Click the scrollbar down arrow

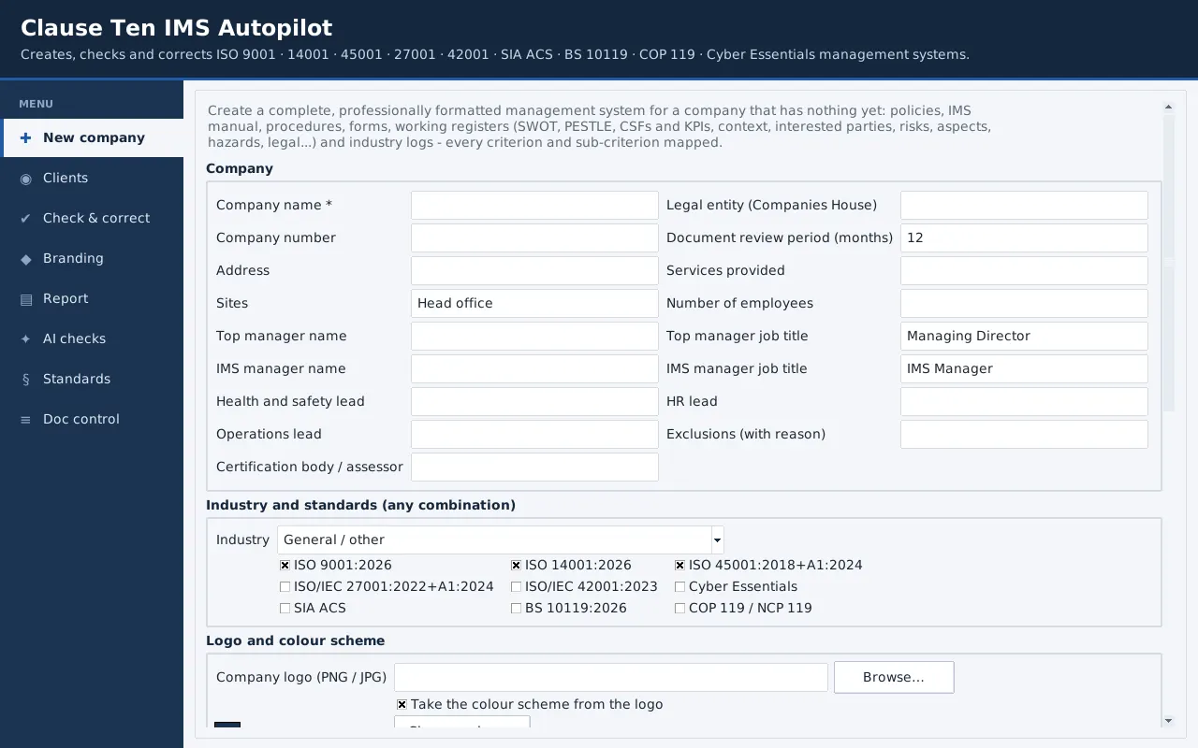tap(1168, 721)
